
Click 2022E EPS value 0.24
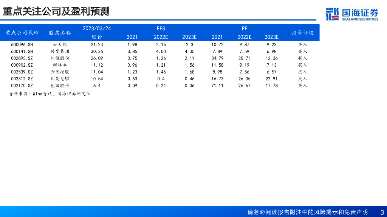click(x=161, y=86)
